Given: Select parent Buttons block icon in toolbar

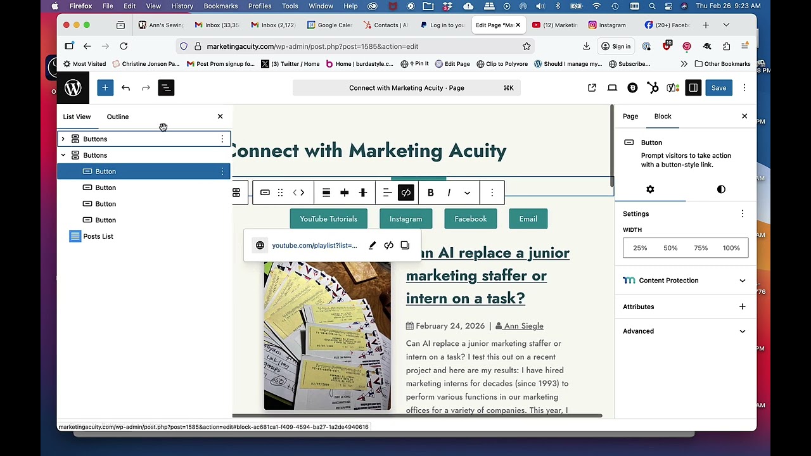Looking at the screenshot, I should 236,193.
